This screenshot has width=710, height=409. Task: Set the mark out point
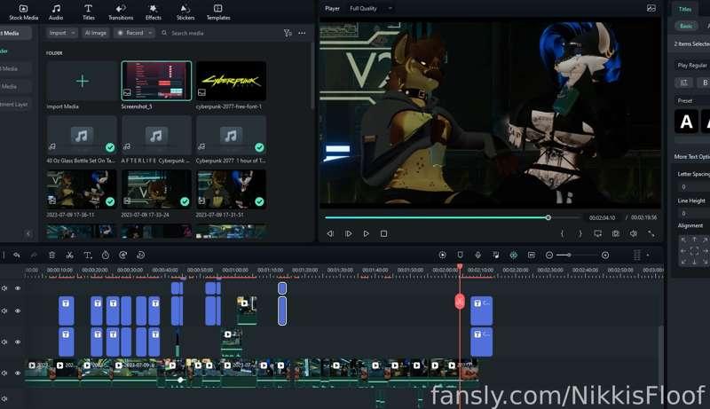[x=580, y=233]
